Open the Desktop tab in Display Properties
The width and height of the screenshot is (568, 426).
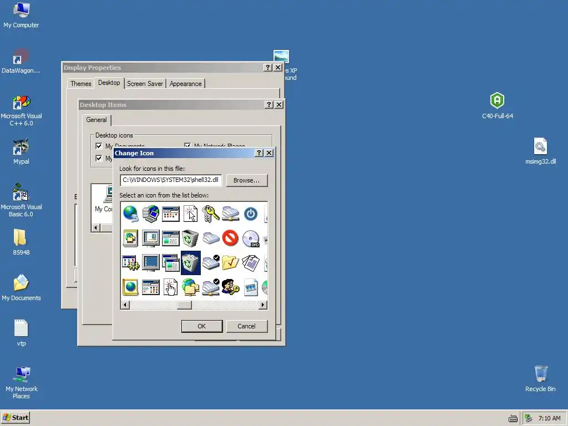pos(109,83)
